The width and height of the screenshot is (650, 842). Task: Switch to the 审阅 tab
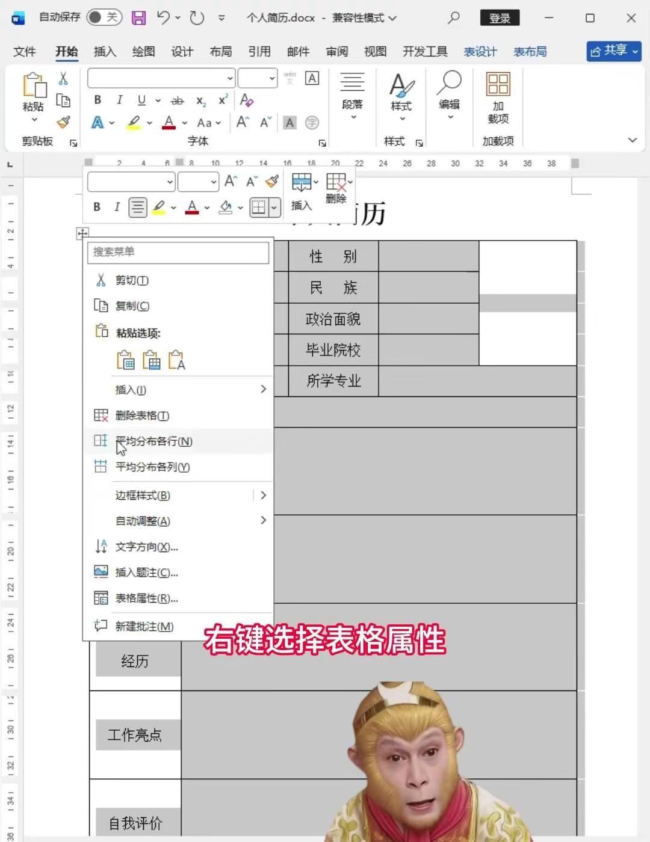(337, 52)
